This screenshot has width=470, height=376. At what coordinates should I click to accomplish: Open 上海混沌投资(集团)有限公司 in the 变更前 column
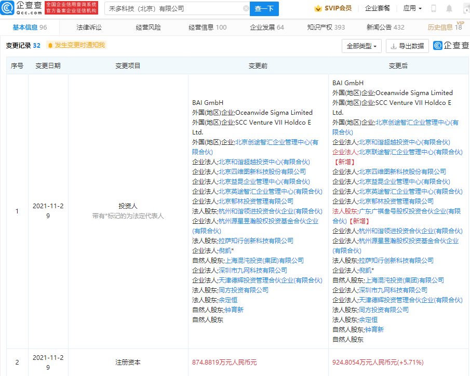point(264,261)
